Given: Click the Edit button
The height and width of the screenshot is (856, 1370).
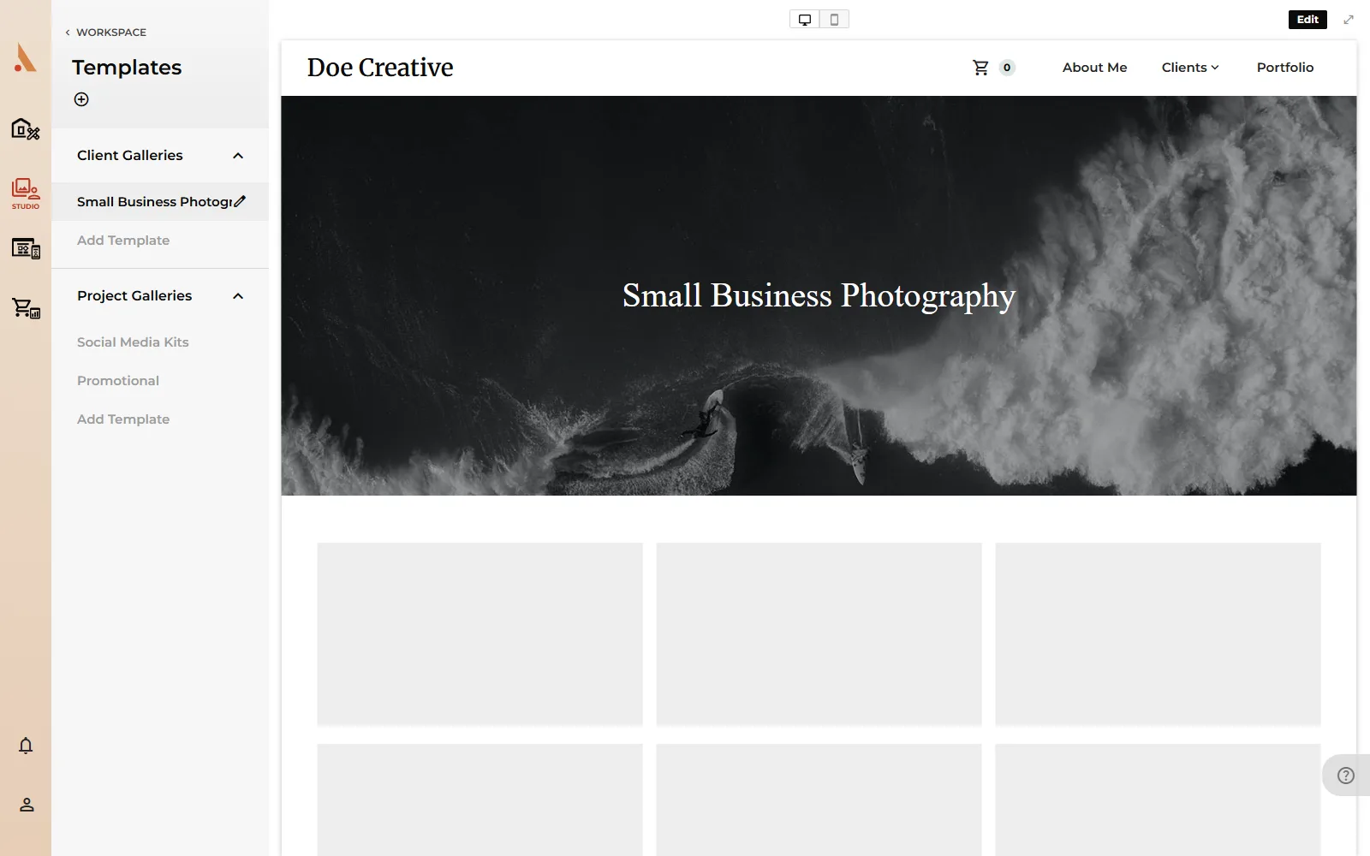Looking at the screenshot, I should pos(1307,20).
